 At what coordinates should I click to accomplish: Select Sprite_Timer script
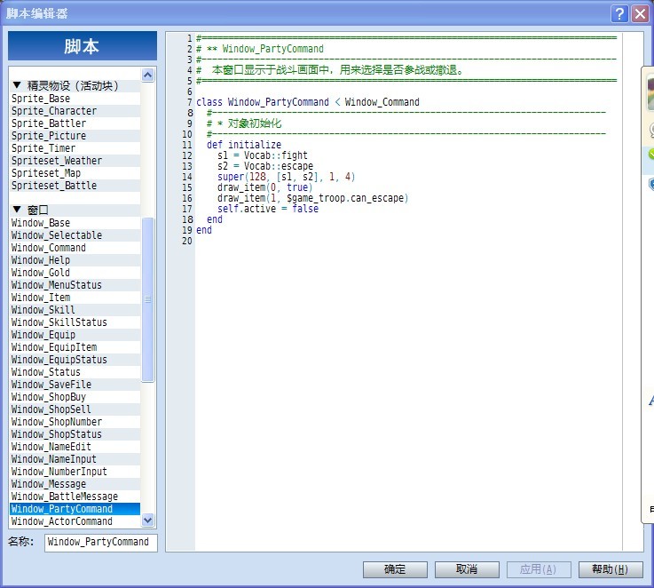[x=75, y=148]
